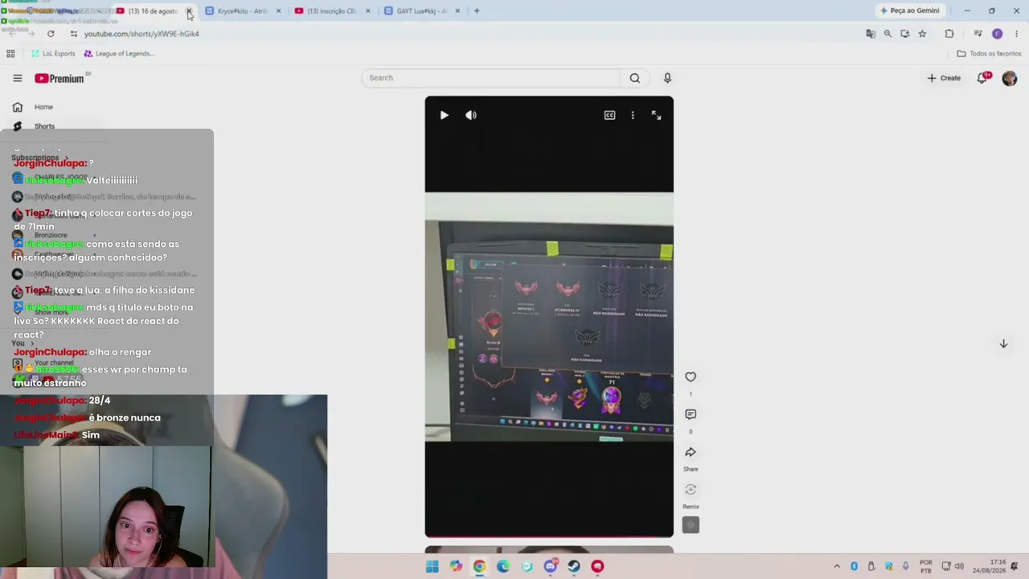Click 'Peça ao Gemini' button

click(910, 11)
